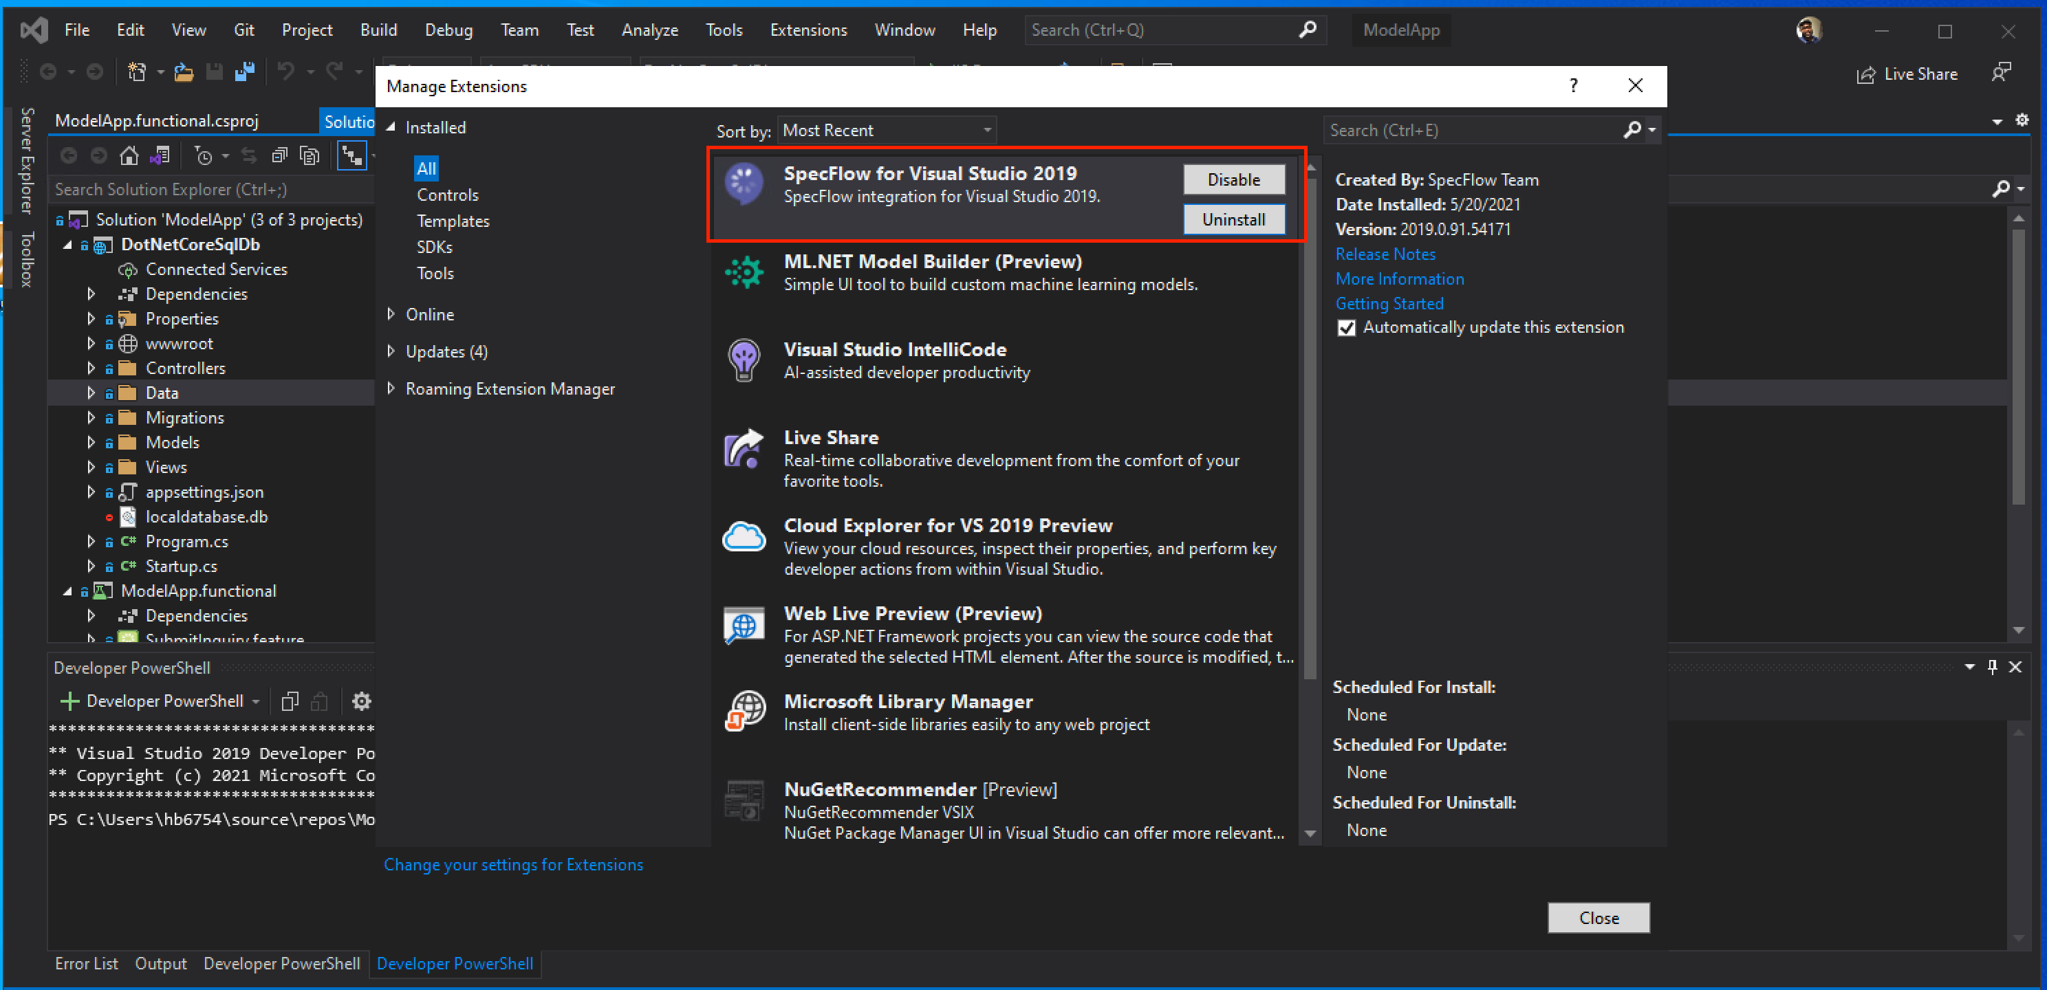Viewport: 2047px width, 990px height.
Task: Click the copy icon in PowerShell toolbar
Action: pyautogui.click(x=290, y=701)
